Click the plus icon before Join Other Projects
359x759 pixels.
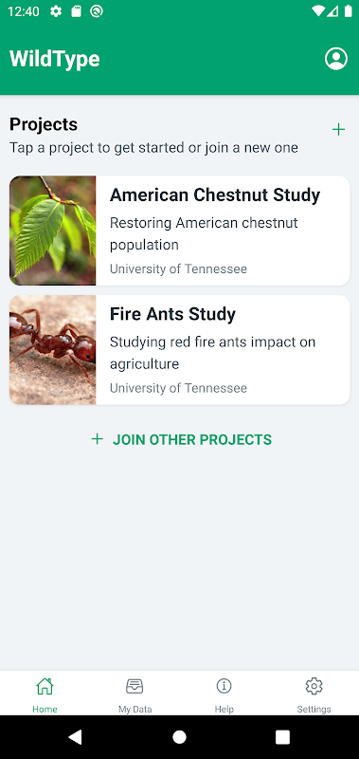(98, 439)
